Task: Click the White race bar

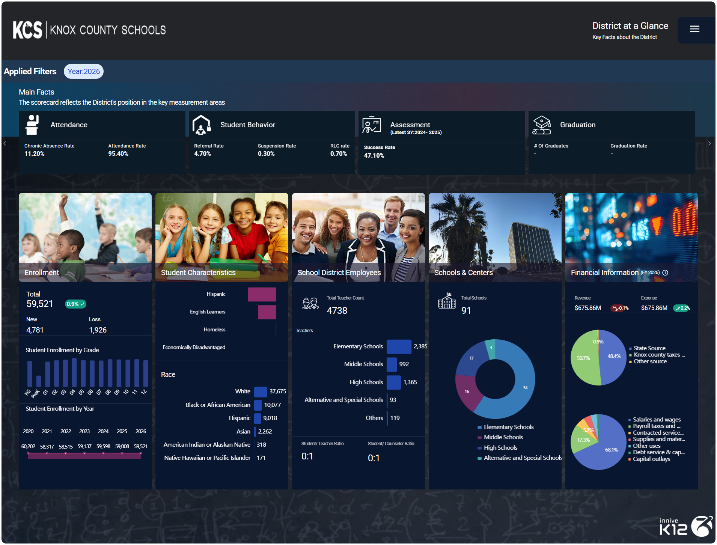Action: pos(261,392)
